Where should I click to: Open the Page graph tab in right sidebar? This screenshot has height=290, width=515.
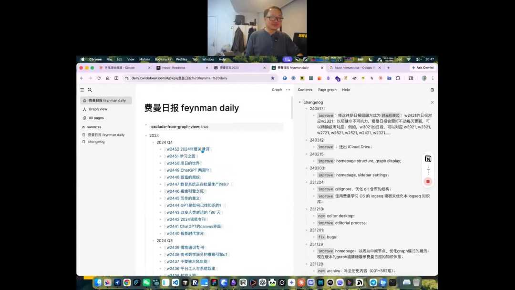click(x=327, y=90)
